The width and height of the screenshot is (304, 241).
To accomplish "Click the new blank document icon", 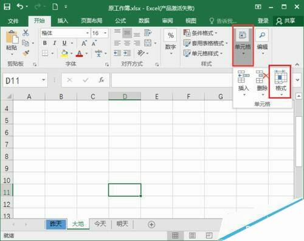I will [55, 7].
